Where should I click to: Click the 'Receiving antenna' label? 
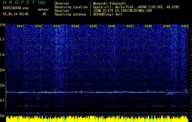click(70, 14)
